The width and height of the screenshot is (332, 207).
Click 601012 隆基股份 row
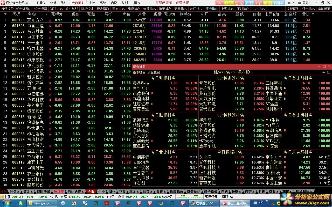66,185
